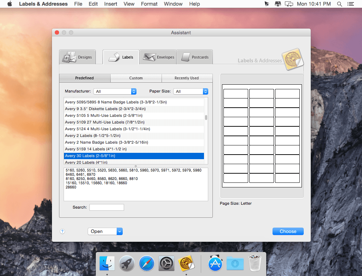The width and height of the screenshot is (362, 276).
Task: Select Avery 30 Labels (2-5/8*1in)
Action: click(x=134, y=156)
